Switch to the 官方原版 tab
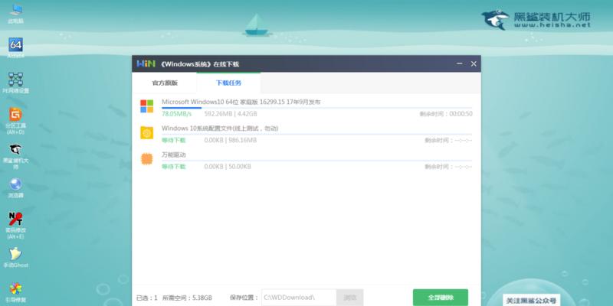The height and width of the screenshot is (306, 613). pos(165,83)
